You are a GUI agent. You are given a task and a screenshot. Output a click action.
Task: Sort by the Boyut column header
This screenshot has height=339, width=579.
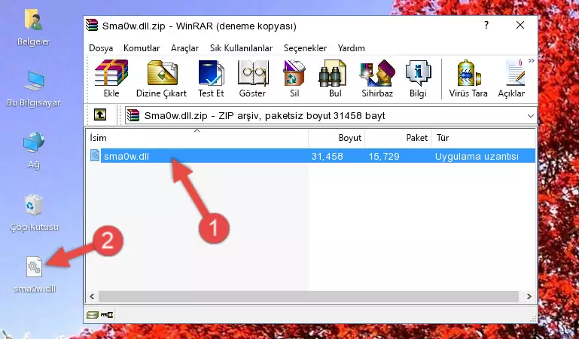tap(337, 138)
